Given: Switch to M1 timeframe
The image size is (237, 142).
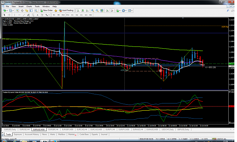Looking at the screenshot, I should tap(54, 15).
